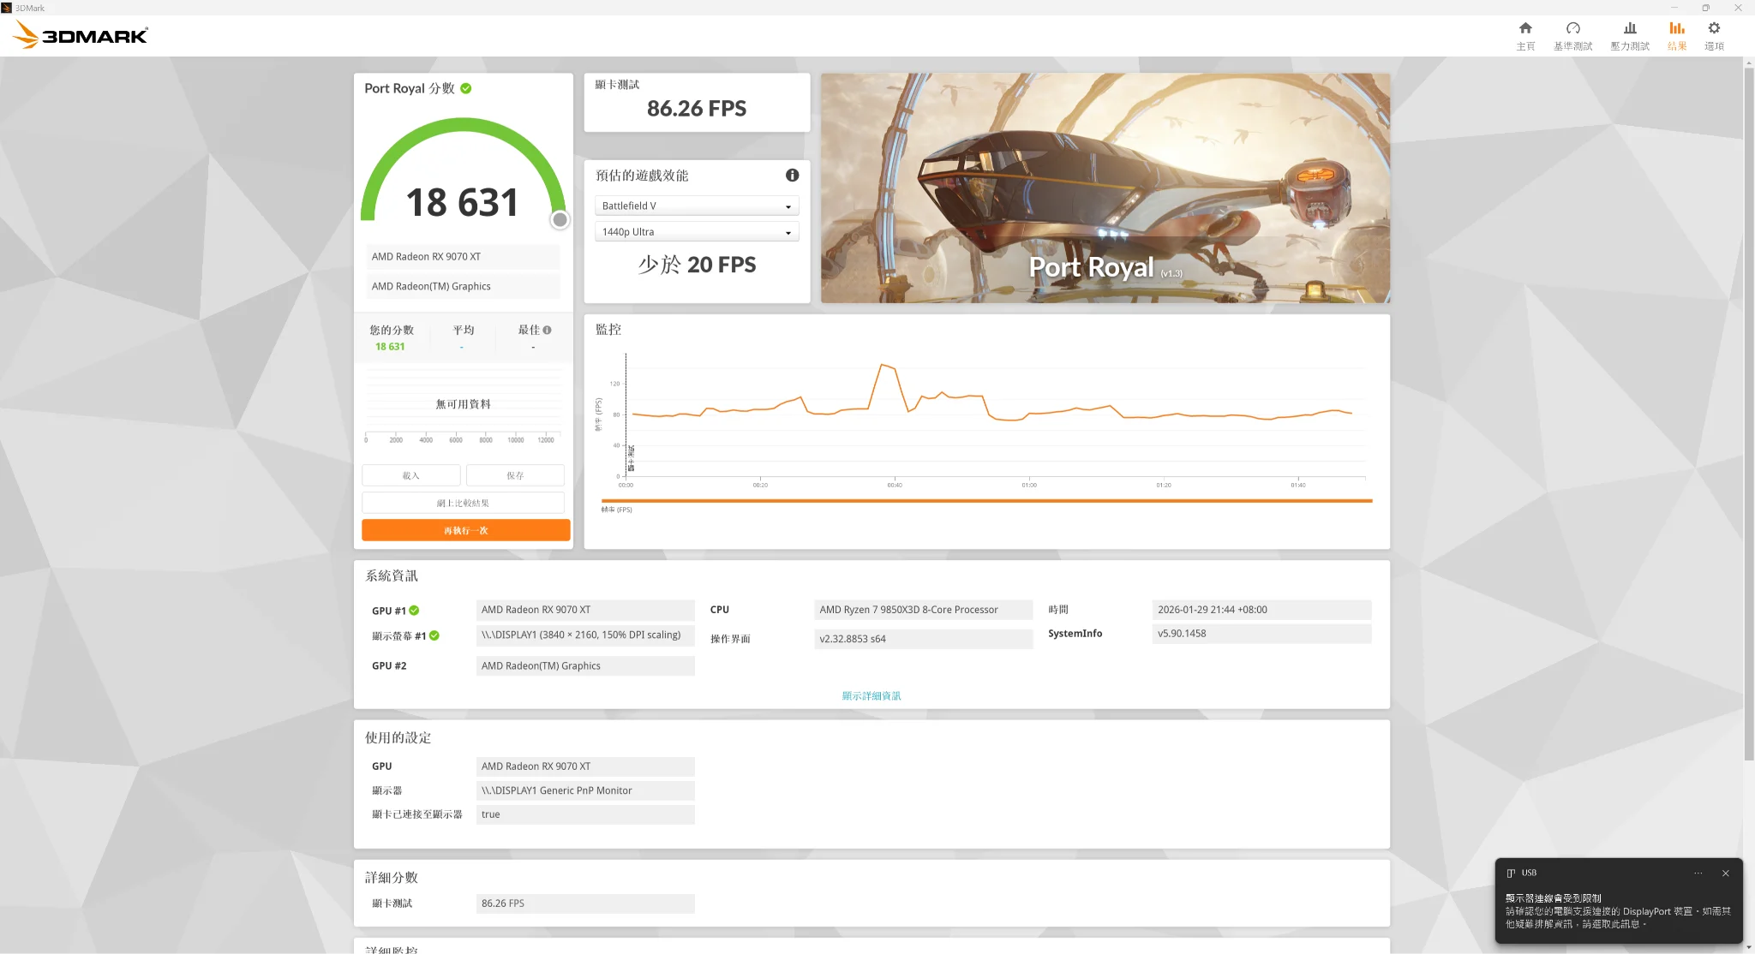The height and width of the screenshot is (954, 1755).
Task: Click green validation check beside Port Royal score
Action: pos(466,88)
